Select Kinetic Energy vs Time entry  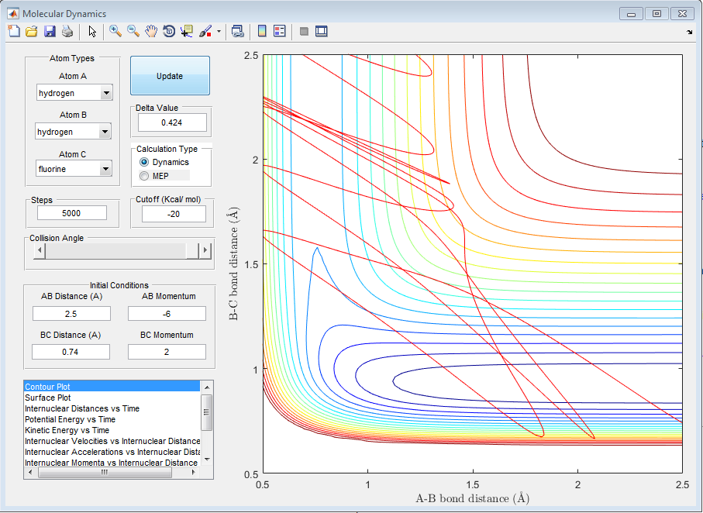(67, 430)
